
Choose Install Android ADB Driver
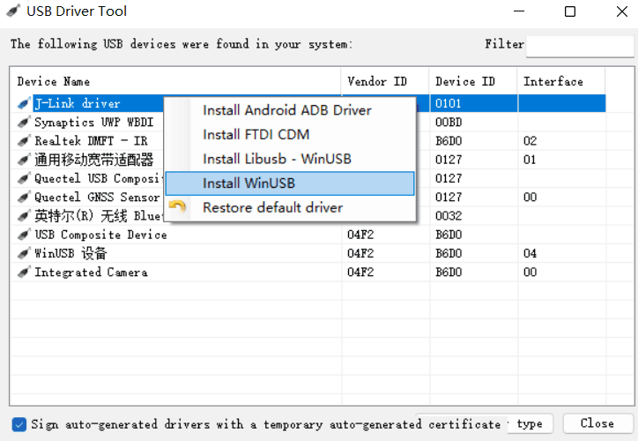[x=286, y=110]
